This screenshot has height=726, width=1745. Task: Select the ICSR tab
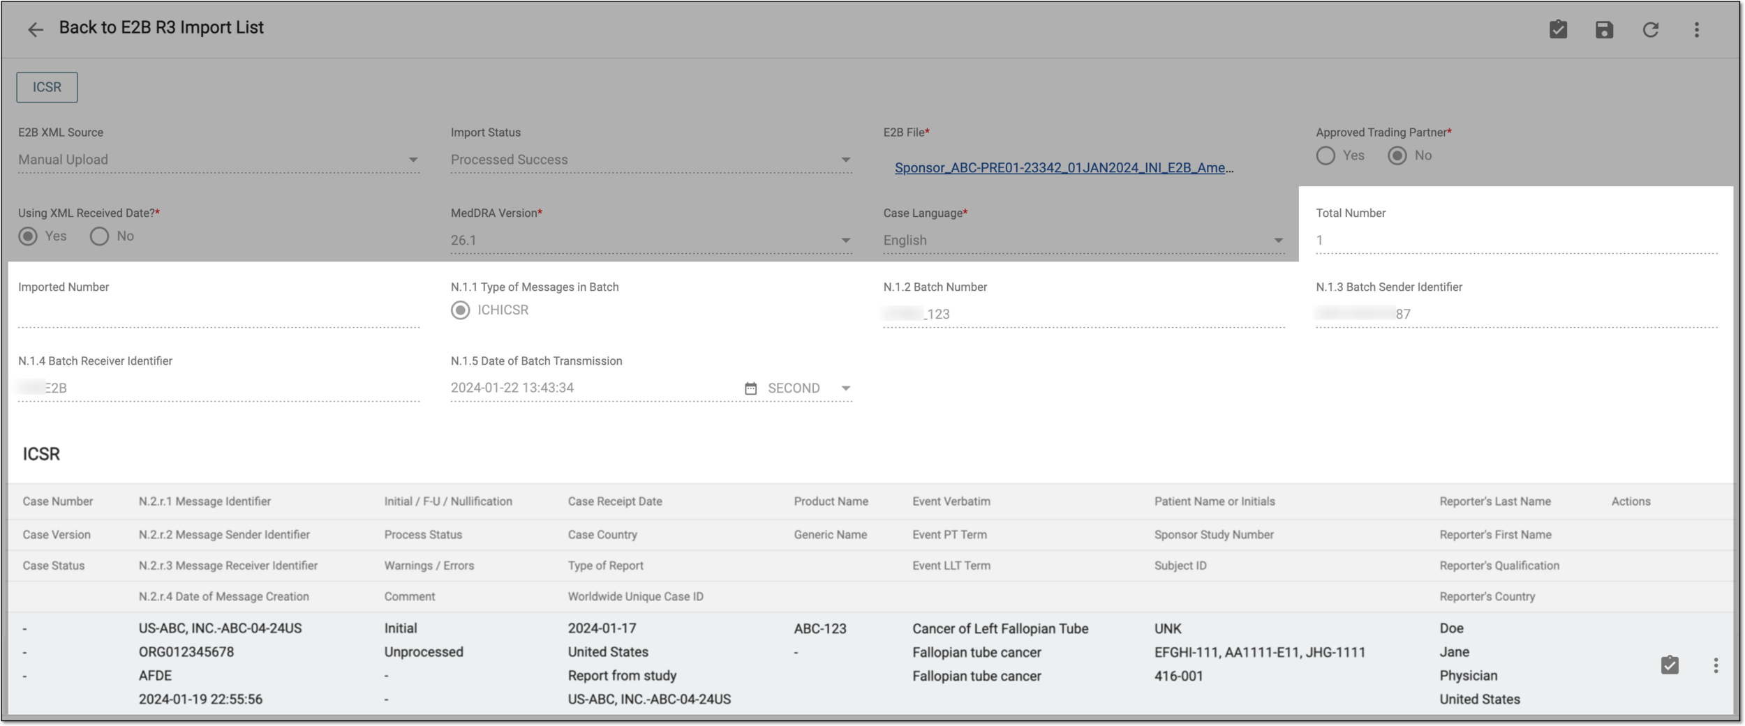[x=47, y=87]
